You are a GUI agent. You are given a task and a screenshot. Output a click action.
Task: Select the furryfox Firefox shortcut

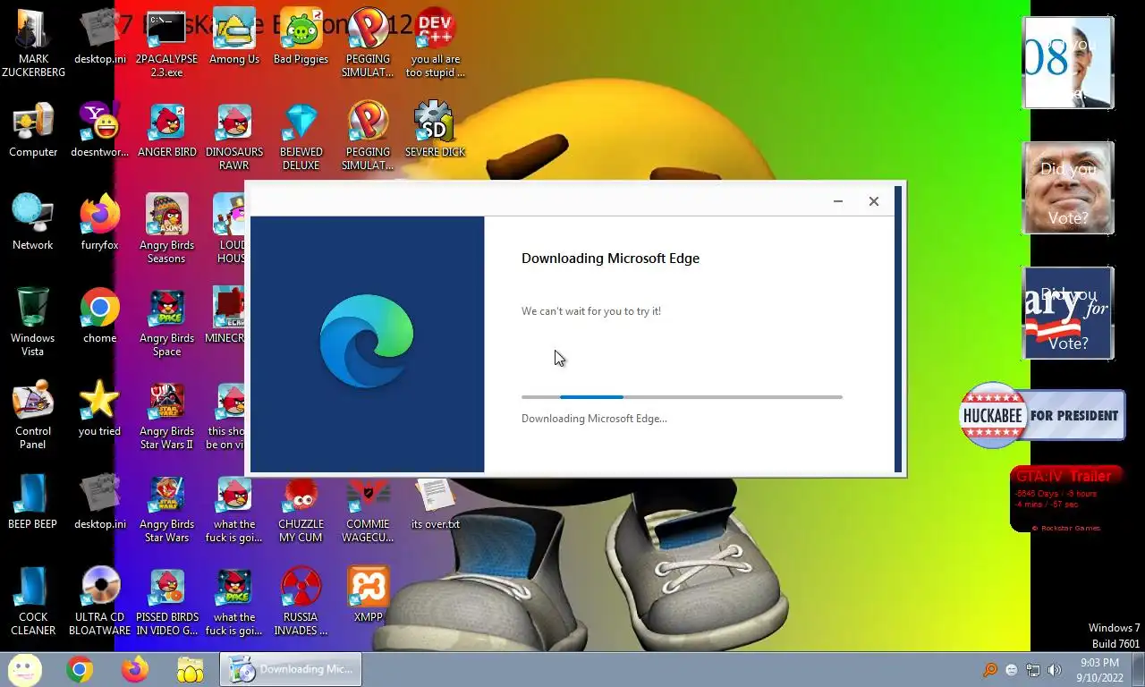tap(99, 222)
